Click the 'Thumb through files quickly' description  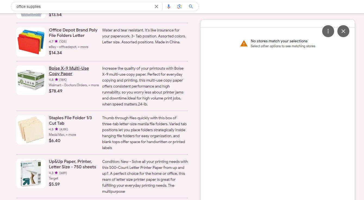click(144, 133)
